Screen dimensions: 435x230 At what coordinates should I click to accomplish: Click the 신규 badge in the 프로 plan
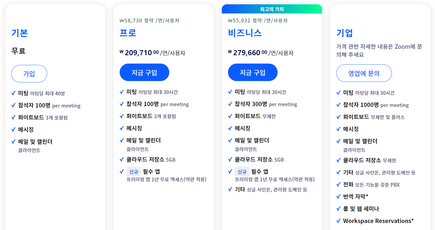pos(134,172)
